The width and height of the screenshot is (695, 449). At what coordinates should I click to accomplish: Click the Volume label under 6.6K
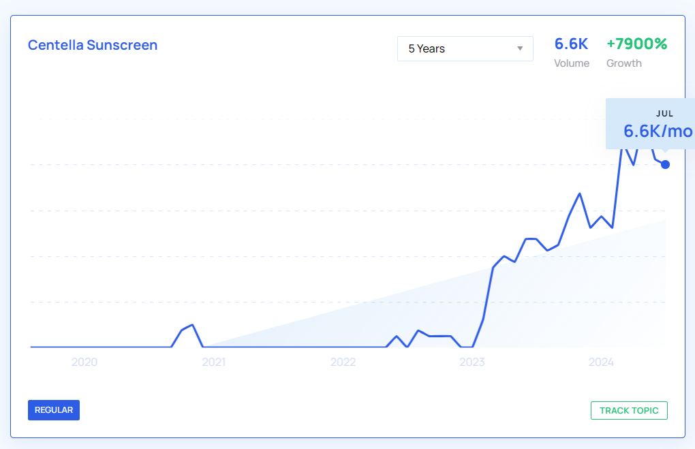pos(571,63)
